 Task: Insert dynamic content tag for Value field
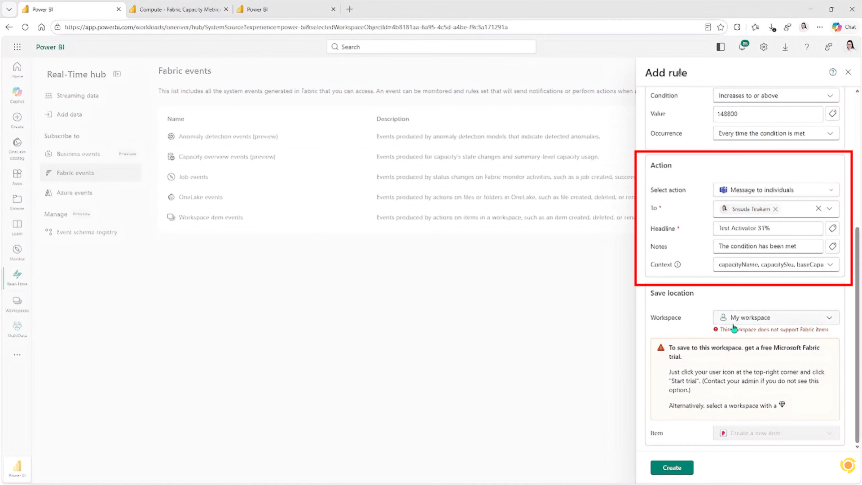pos(832,114)
